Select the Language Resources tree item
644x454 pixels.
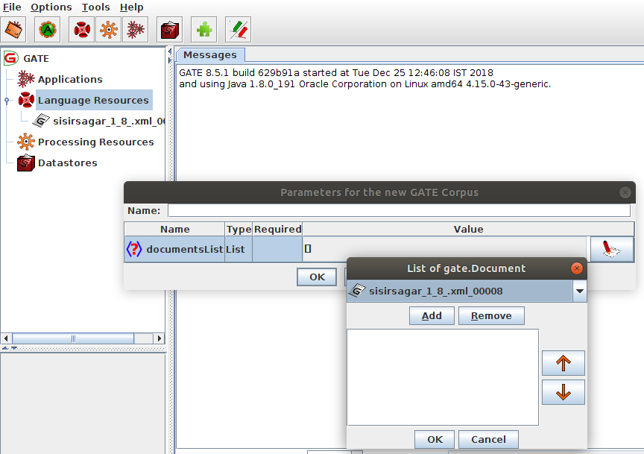tap(94, 99)
